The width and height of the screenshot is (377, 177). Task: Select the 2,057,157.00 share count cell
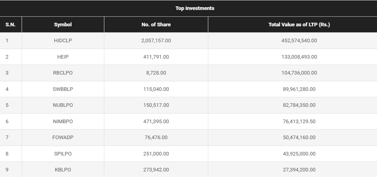tap(156, 41)
